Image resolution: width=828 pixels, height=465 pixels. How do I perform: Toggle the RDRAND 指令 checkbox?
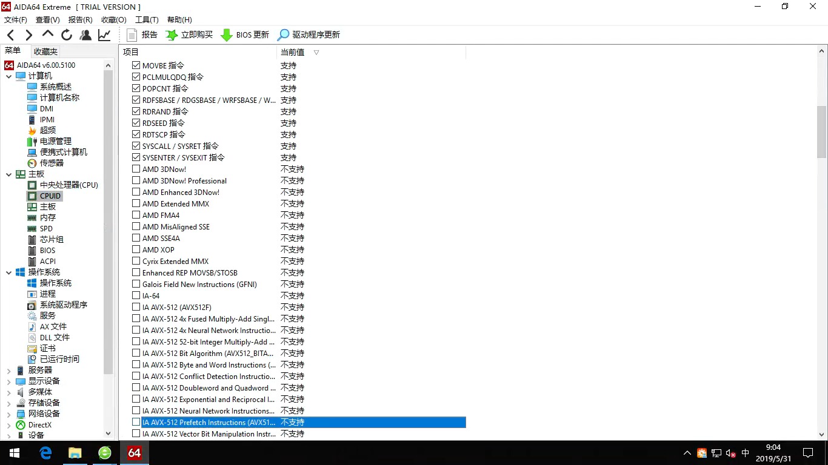(136, 111)
